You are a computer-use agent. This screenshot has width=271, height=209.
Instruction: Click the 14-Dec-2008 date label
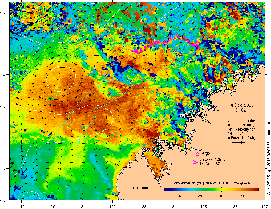point(241,105)
